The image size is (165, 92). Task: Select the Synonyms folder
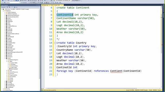tap(12, 74)
